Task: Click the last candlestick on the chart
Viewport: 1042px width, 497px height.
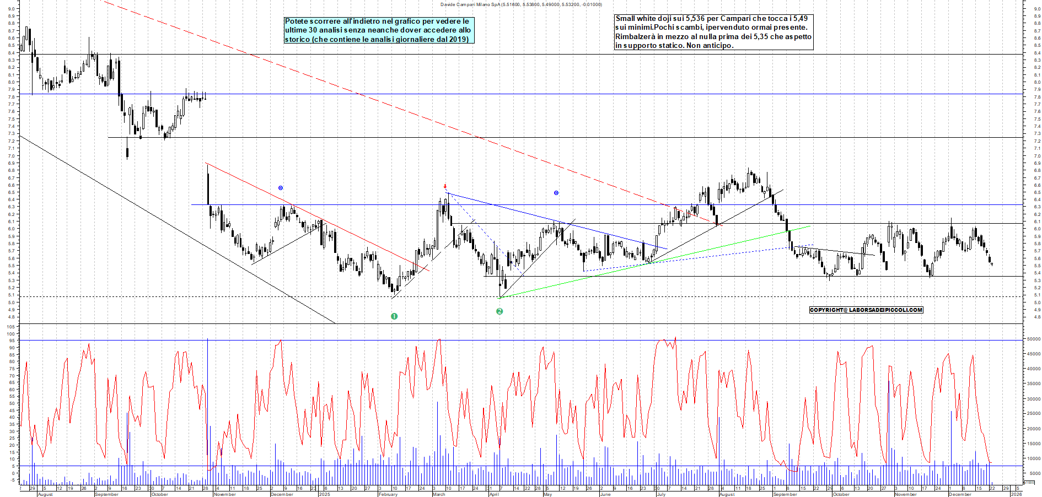Action: click(992, 264)
